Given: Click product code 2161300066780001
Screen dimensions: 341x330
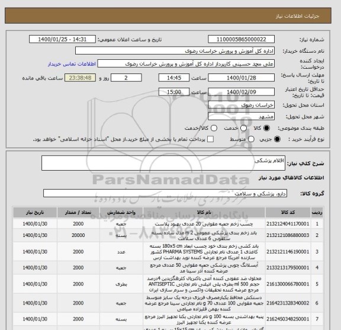Looking at the screenshot, I should (288, 284).
